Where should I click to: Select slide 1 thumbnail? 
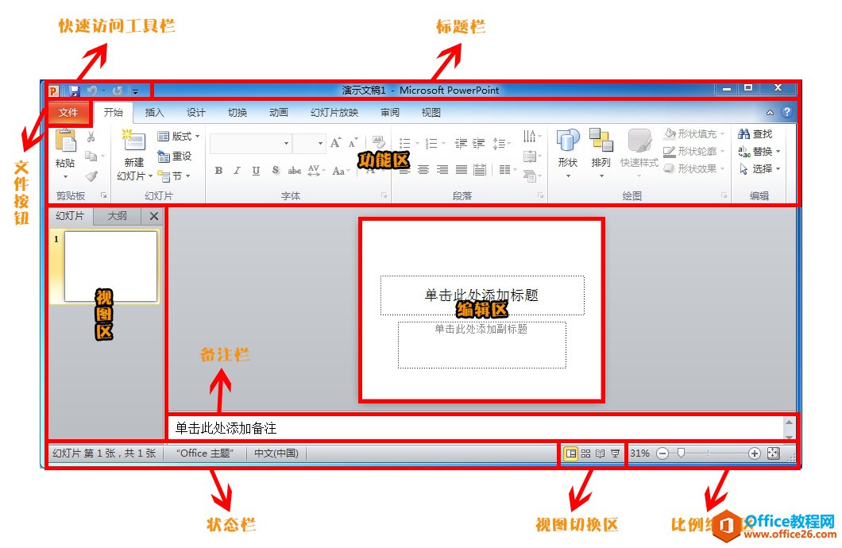(x=110, y=266)
